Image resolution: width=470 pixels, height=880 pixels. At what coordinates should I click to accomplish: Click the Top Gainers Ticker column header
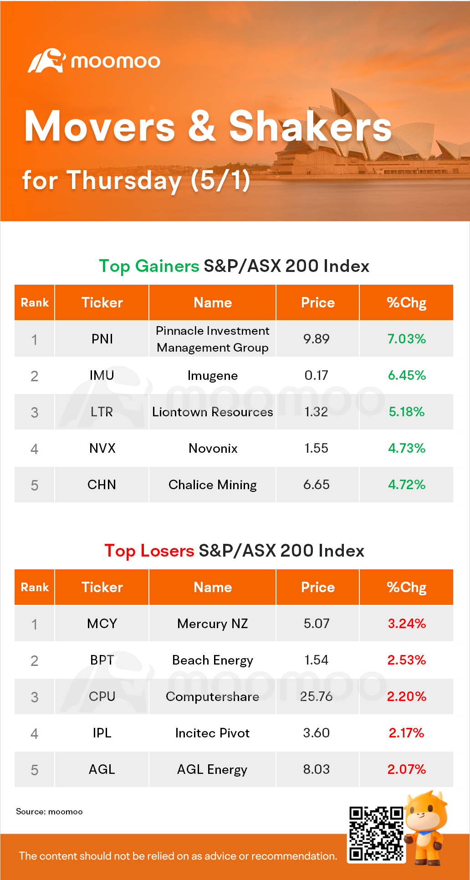coord(102,303)
